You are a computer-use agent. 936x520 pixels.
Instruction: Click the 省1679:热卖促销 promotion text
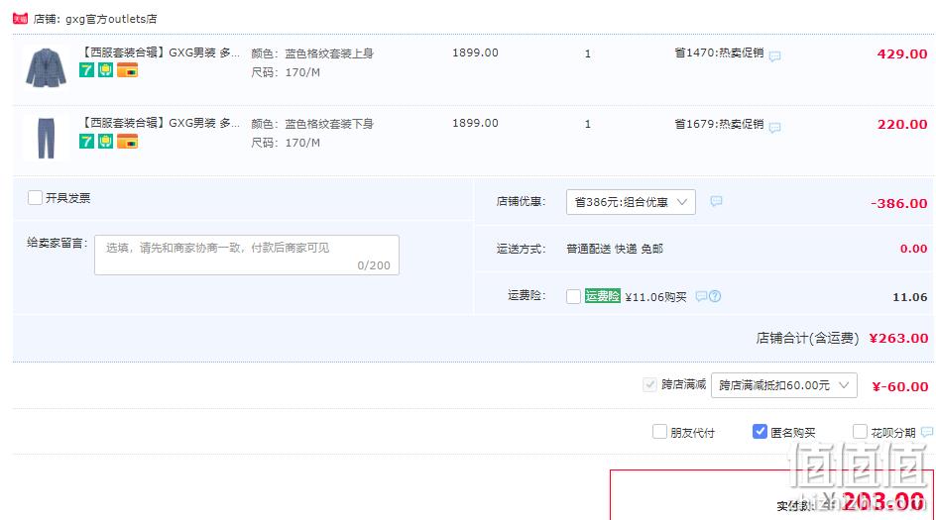[719, 124]
